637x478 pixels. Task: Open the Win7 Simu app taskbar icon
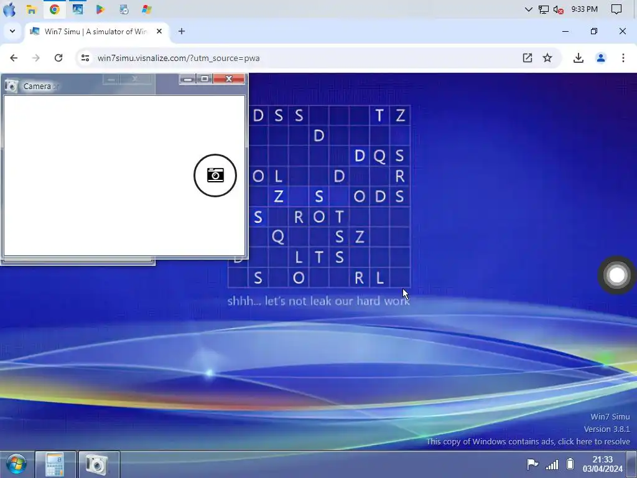point(78,9)
